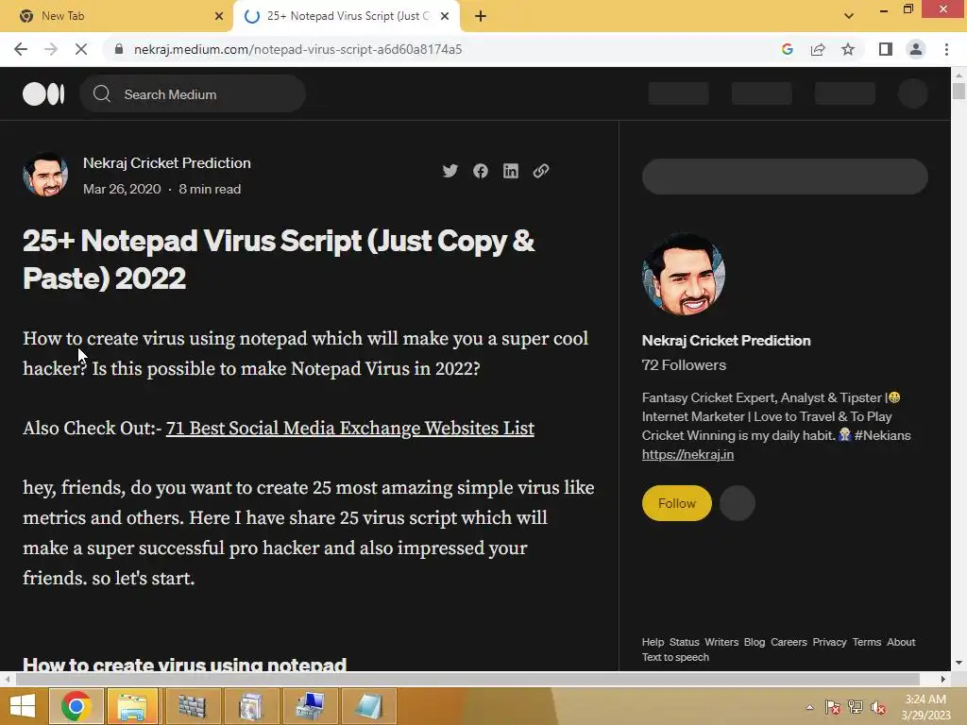The image size is (967, 725).
Task: Open Chrome three-dot menu
Action: pyautogui.click(x=946, y=49)
